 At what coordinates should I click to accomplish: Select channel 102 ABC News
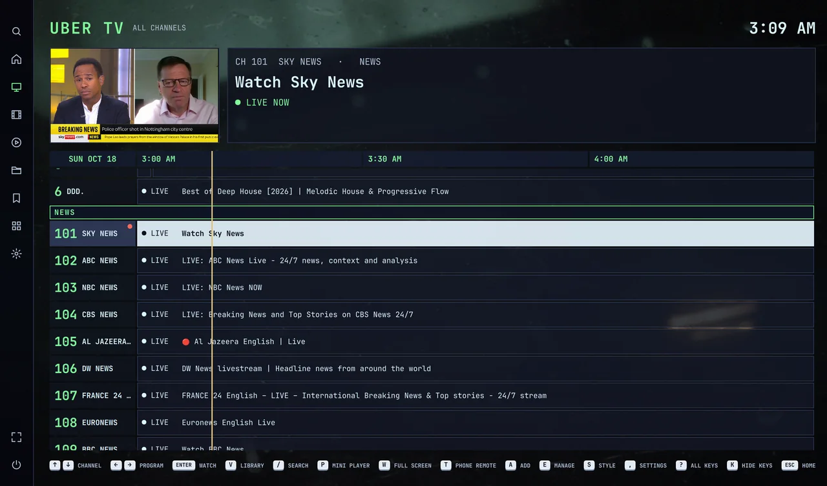pyautogui.click(x=93, y=261)
